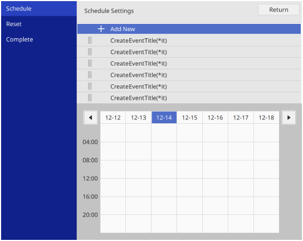Toggle the fourth event's status indicator

(x=90, y=75)
